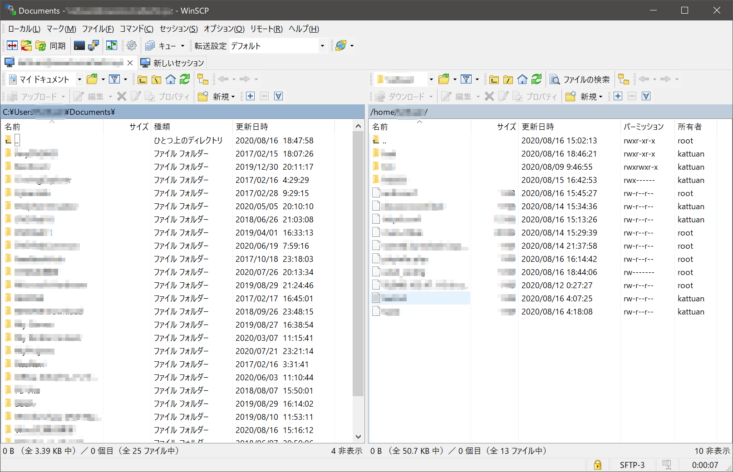Sort local list by 名前 column
The height and width of the screenshot is (472, 733).
tap(52, 127)
